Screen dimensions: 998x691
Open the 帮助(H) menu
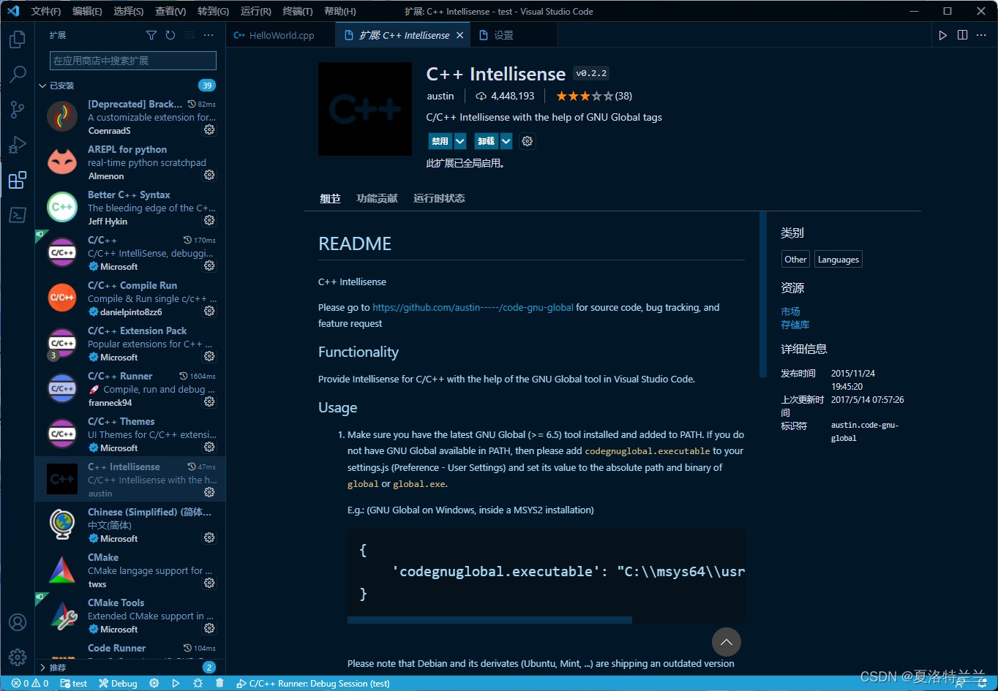coord(340,11)
